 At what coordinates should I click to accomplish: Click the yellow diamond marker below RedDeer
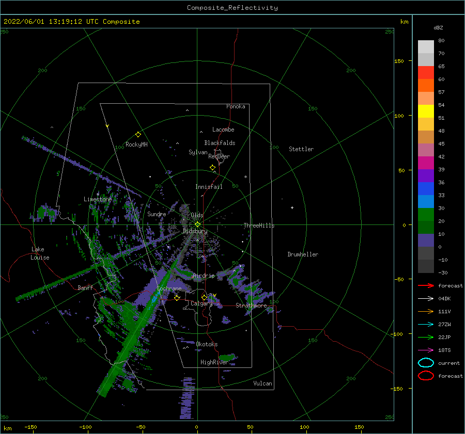click(x=213, y=168)
